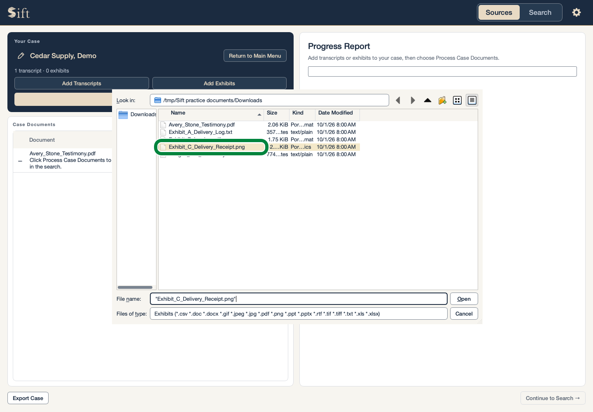
Task: Switch to the Search tab
Action: click(x=540, y=12)
